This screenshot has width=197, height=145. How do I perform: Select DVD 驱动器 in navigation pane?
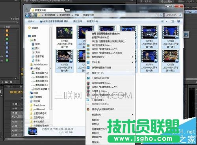[x=41, y=89]
